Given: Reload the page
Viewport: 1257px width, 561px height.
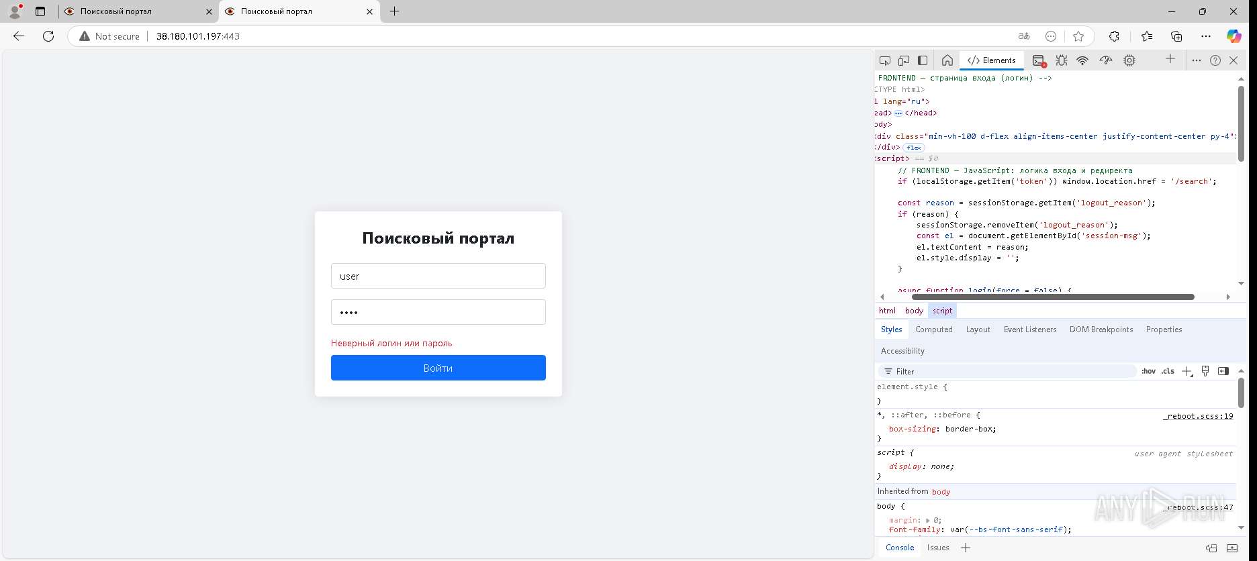Looking at the screenshot, I should [x=48, y=36].
